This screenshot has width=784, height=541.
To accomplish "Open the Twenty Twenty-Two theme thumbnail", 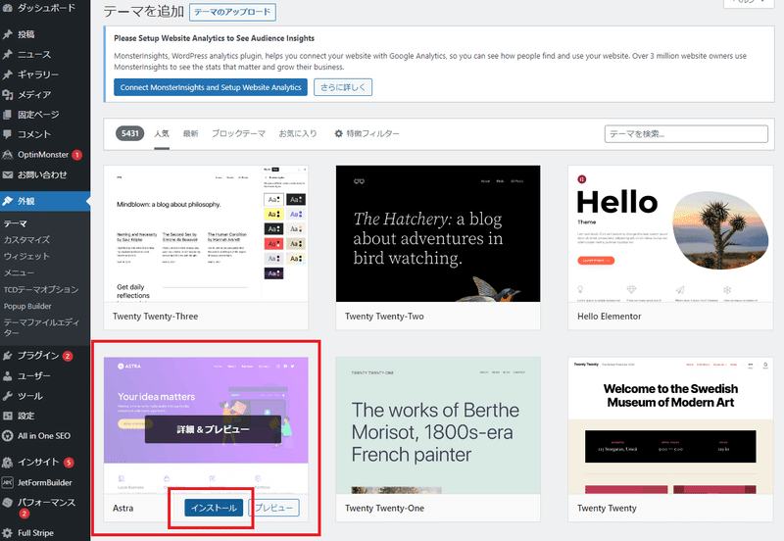I will pyautogui.click(x=438, y=233).
